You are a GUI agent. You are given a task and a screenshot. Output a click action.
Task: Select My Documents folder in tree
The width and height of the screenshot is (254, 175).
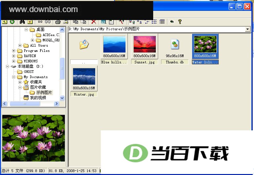[x=36, y=77]
